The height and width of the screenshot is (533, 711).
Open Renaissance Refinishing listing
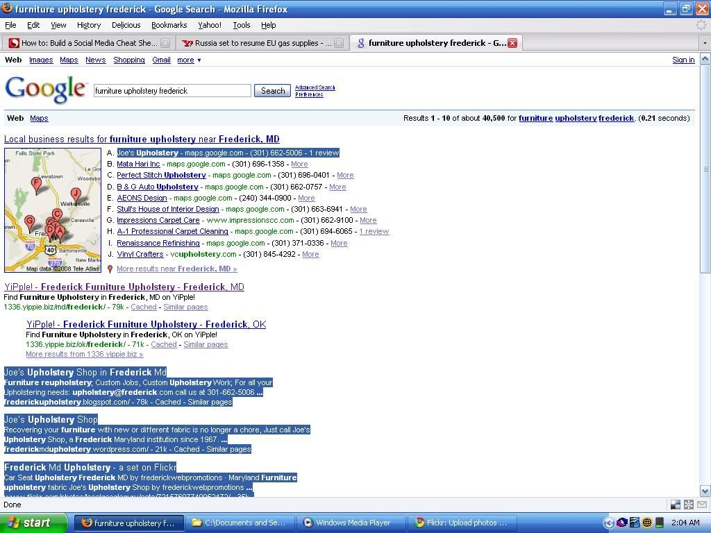[158, 243]
